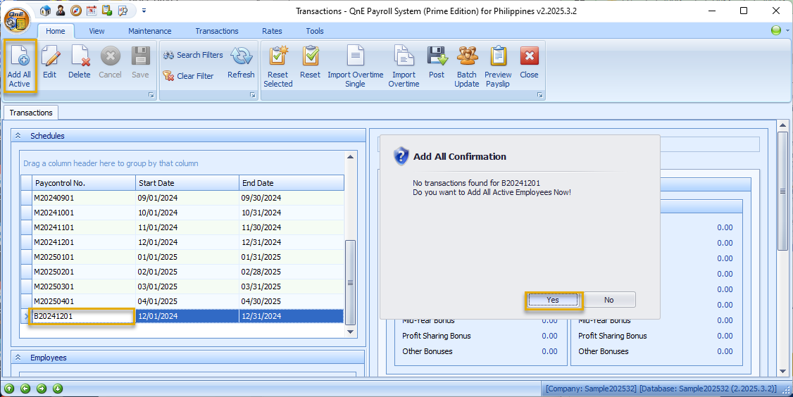The width and height of the screenshot is (793, 397).
Task: Click the green right arrow in status bar
Action: (42, 389)
